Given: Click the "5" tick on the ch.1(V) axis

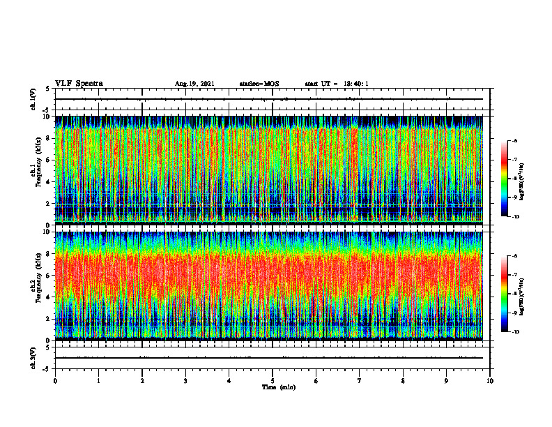Looking at the screenshot, I should tap(48, 89).
